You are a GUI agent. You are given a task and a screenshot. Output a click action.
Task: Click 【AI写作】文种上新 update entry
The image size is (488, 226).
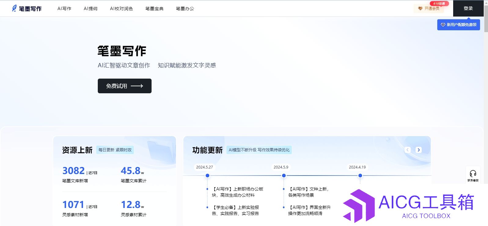pos(308,192)
